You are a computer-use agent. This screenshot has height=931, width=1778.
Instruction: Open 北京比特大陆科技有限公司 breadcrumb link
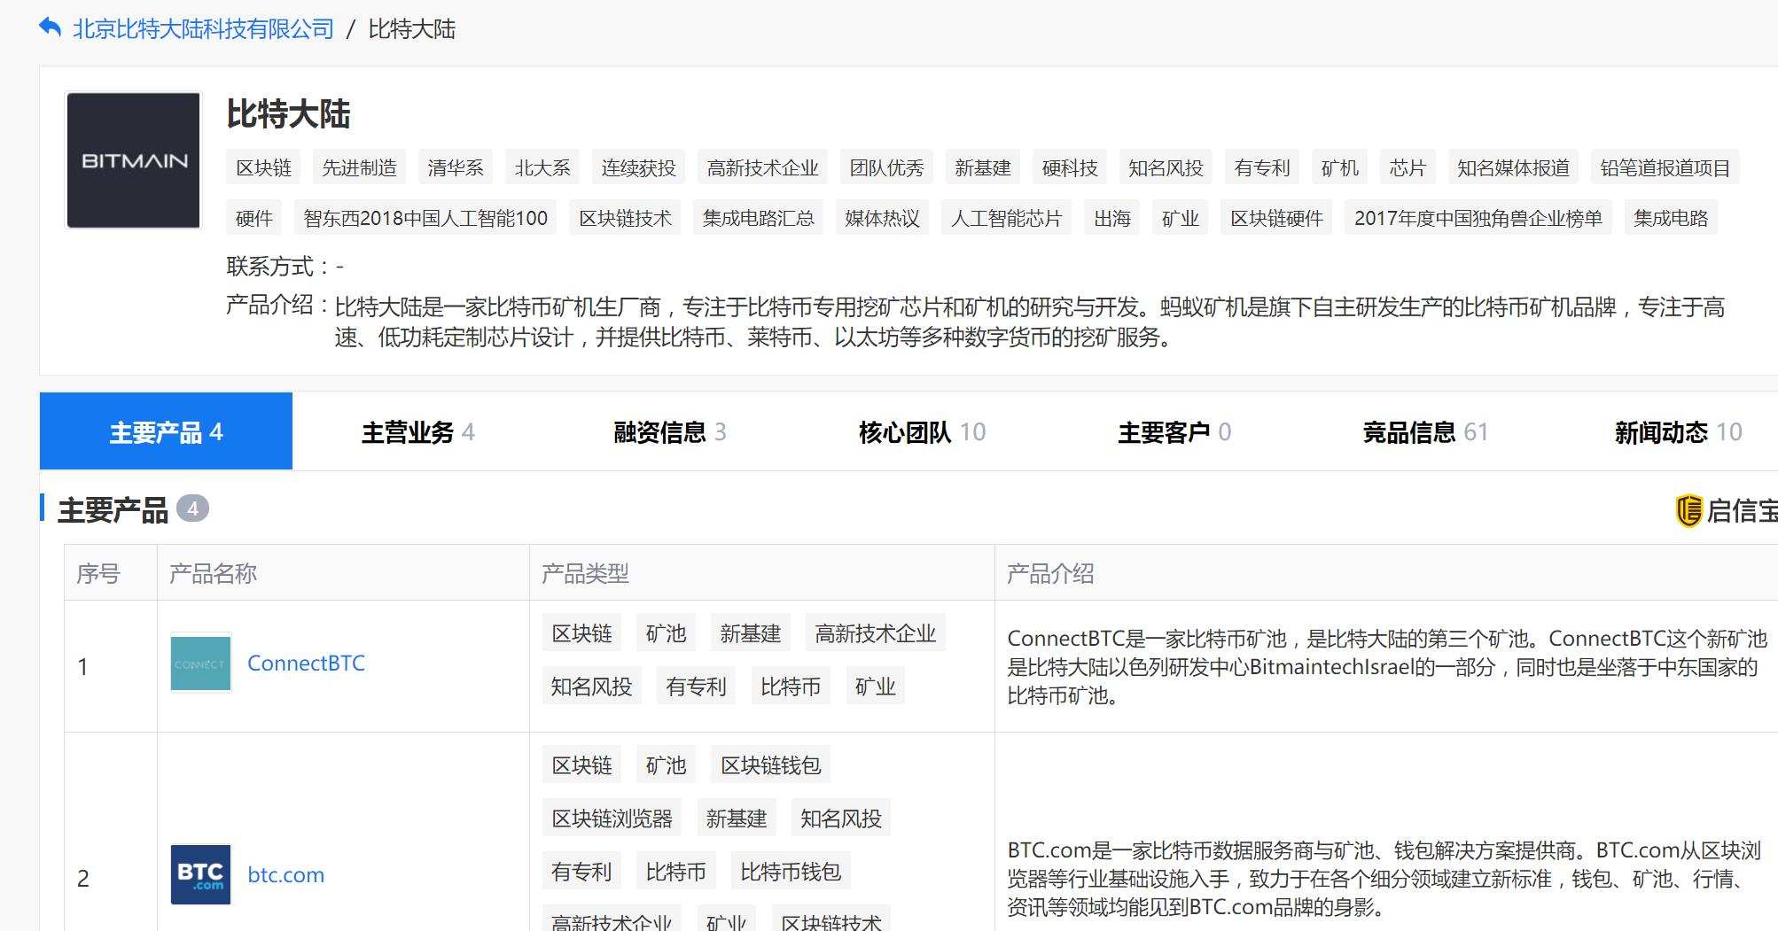pyautogui.click(x=203, y=29)
